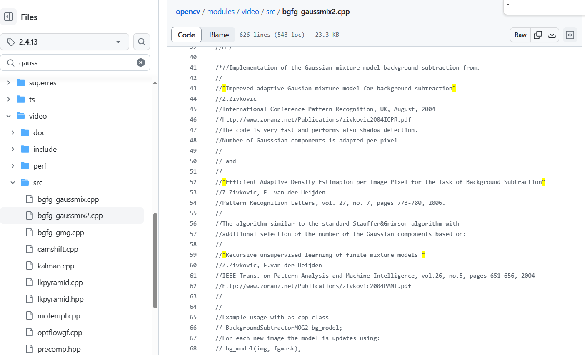Open the symbols panel
Image resolution: width=585 pixels, height=355 pixels.
pos(570,35)
